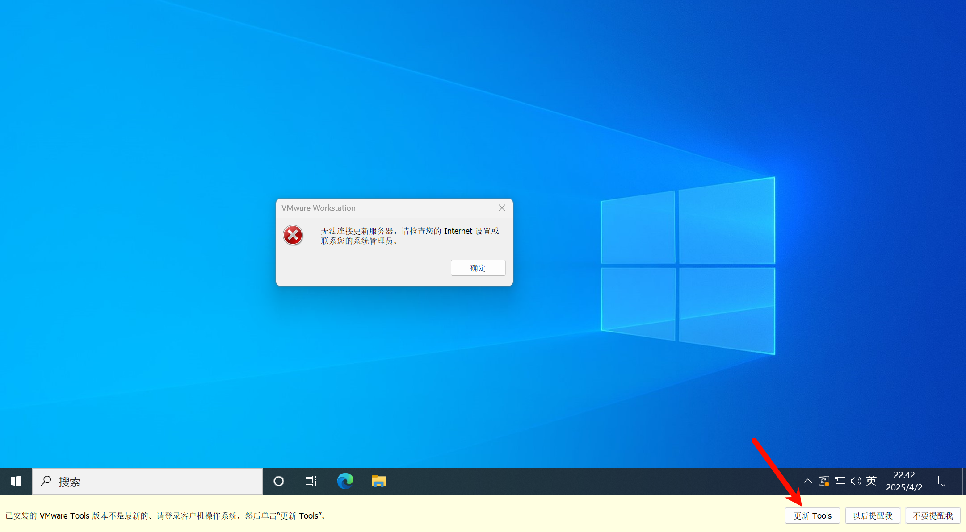The width and height of the screenshot is (966, 532).
Task: Open Cortana circle icon
Action: pos(278,481)
